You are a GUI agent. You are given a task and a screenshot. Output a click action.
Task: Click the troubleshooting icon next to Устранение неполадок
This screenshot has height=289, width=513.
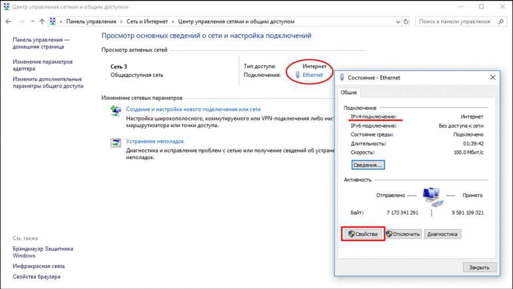pos(116,143)
